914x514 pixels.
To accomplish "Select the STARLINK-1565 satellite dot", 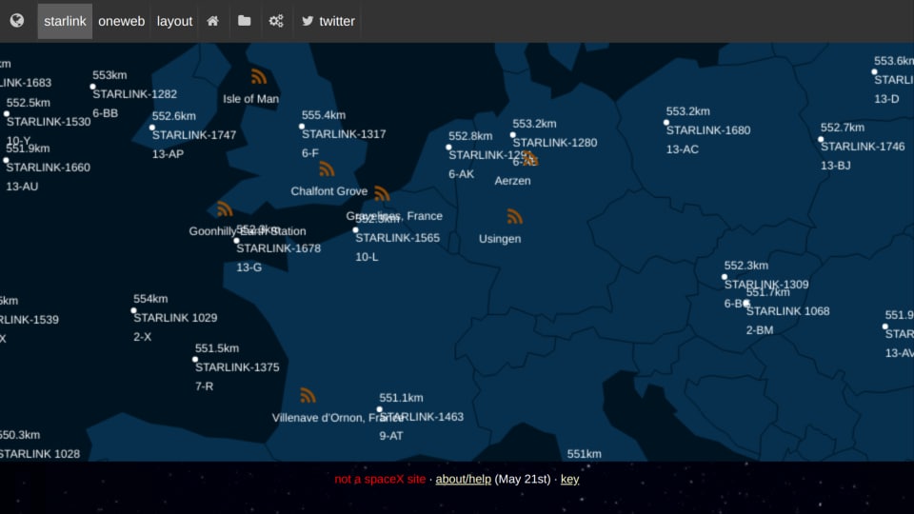I will (x=355, y=230).
